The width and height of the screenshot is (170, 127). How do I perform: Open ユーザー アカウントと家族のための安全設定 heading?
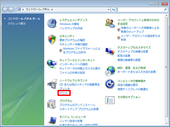tap(138, 22)
